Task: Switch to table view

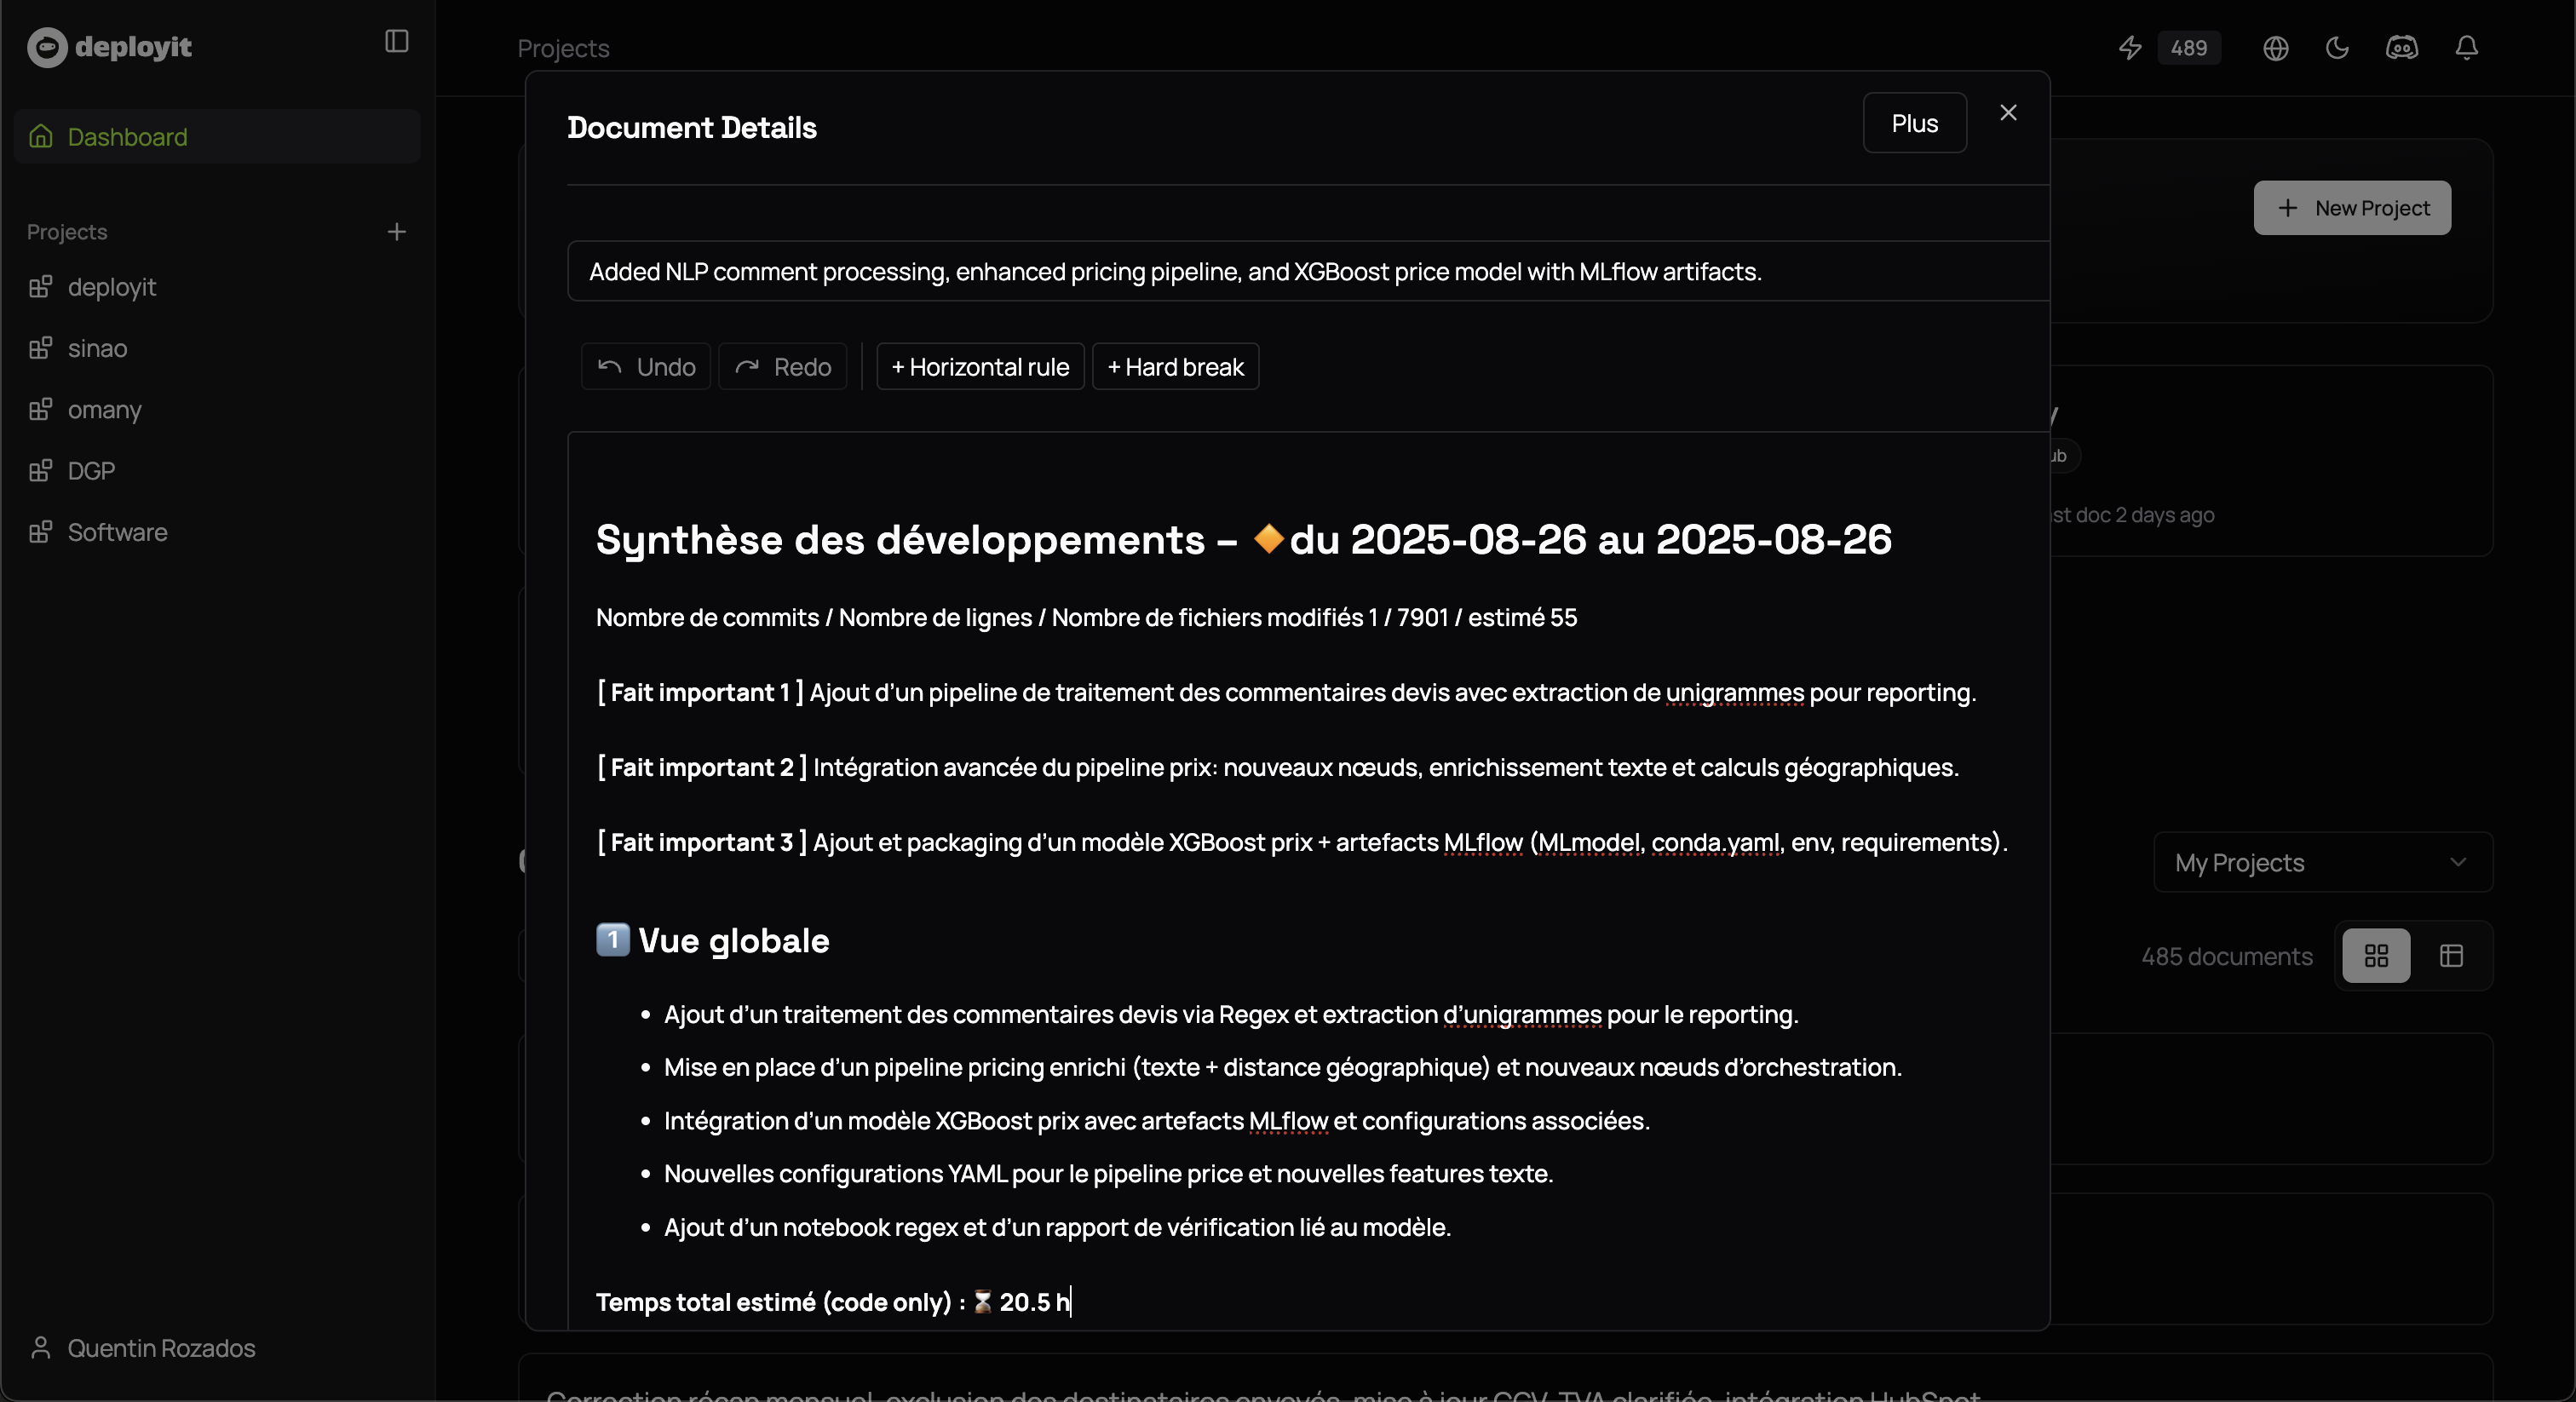Action: 2451,956
